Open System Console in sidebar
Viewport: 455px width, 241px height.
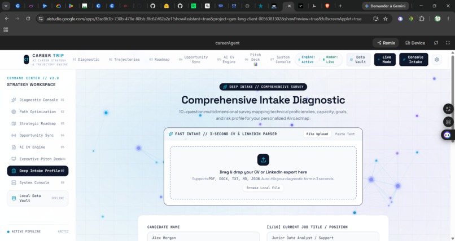pyautogui.click(x=38, y=183)
